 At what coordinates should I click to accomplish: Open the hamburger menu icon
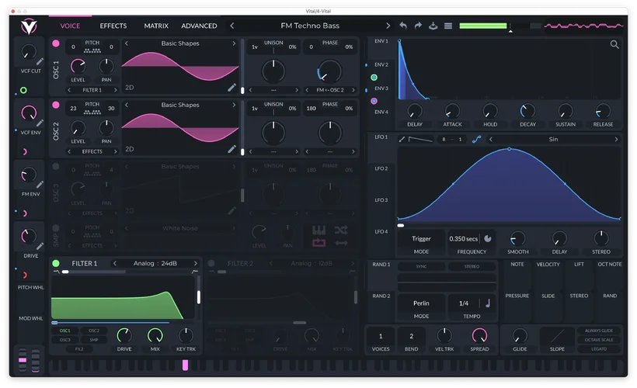[x=448, y=26]
